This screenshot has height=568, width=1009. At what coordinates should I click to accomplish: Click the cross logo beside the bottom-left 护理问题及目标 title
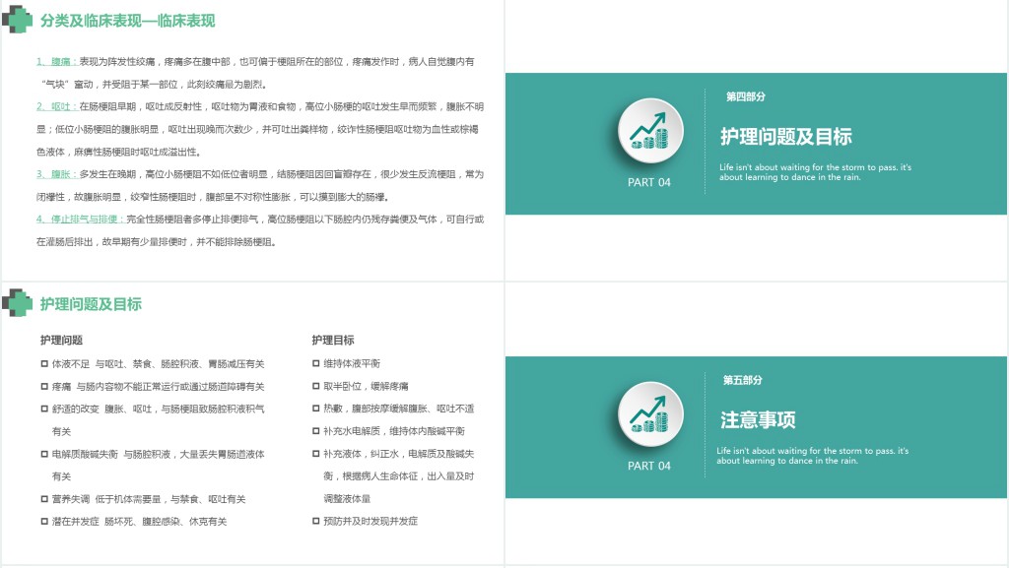[x=17, y=302]
